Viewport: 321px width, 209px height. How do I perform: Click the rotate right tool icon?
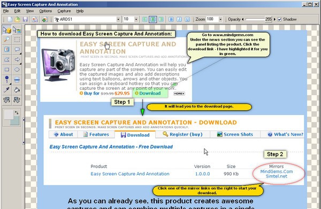17,100
